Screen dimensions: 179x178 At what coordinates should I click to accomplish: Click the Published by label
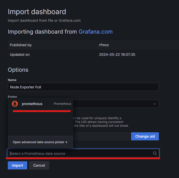[21, 45]
